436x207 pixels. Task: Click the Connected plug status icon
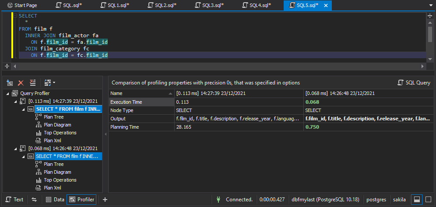218,199
